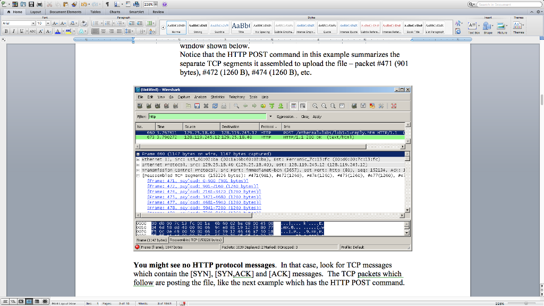Screen dimensions: 544x306
Task: Open the Themes gallery icon
Action: coord(517,25)
